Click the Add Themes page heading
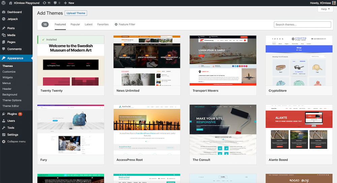The image size is (337, 183). pos(50,13)
